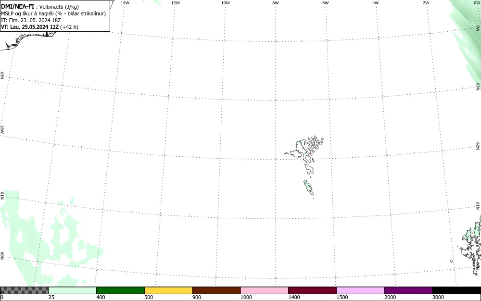Click the brown 900-1000 legend swatch
This screenshot has width=481, height=301.
point(216,290)
